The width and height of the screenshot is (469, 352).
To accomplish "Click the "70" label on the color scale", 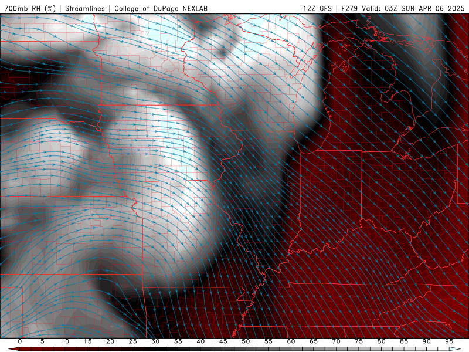I will click(x=336, y=341).
